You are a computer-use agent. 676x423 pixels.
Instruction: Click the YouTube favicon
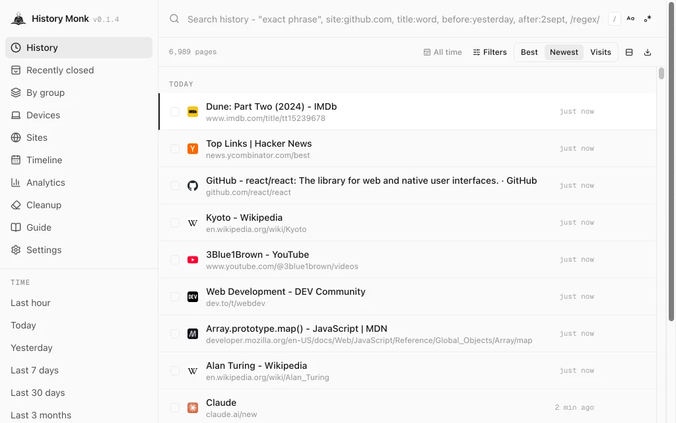coord(193,260)
